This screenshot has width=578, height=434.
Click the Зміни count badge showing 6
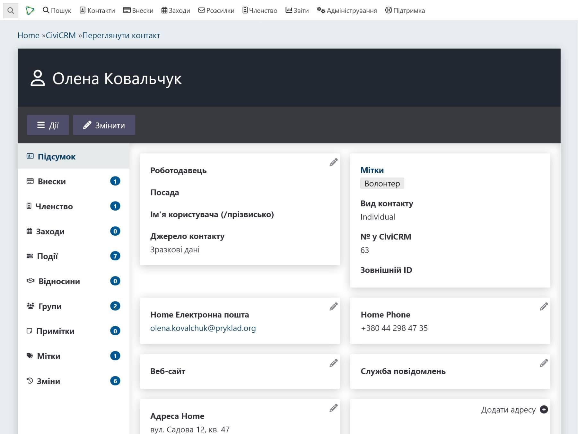coord(115,381)
